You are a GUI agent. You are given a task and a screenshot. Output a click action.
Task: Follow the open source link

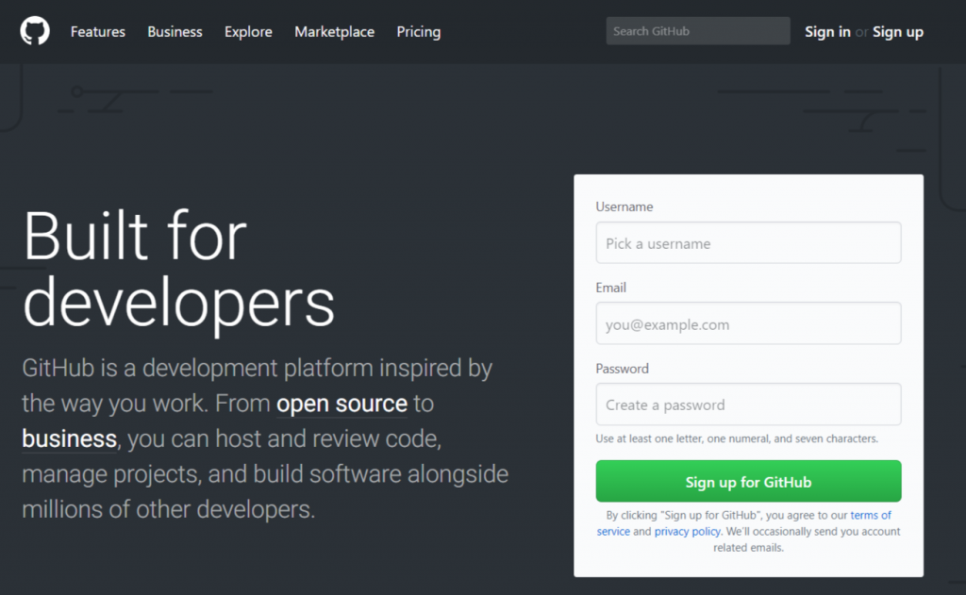click(x=341, y=404)
